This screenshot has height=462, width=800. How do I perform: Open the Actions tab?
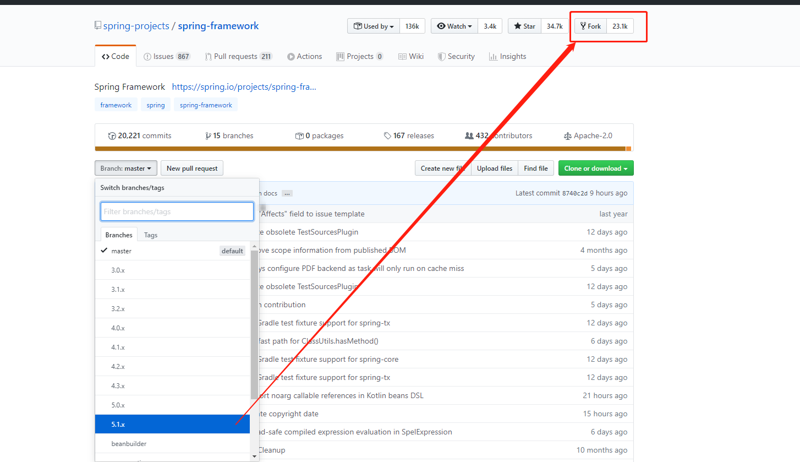pyautogui.click(x=304, y=56)
